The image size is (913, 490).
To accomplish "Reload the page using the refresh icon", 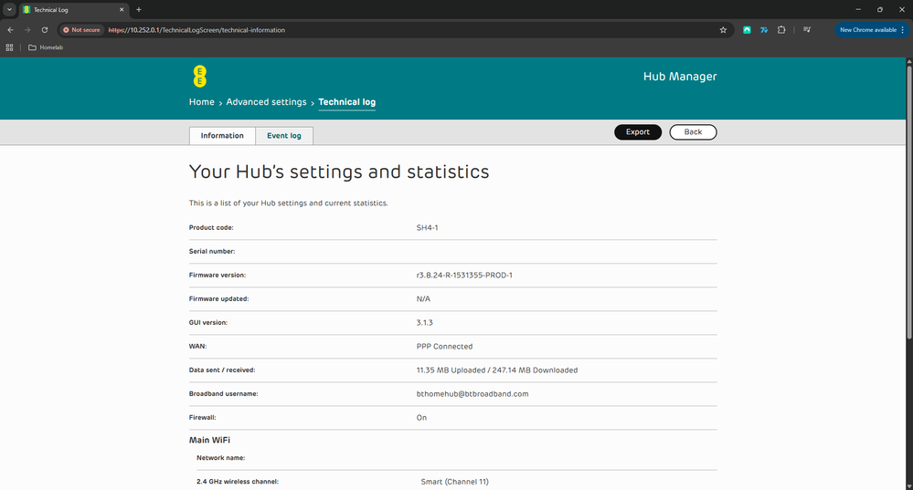I will (44, 29).
